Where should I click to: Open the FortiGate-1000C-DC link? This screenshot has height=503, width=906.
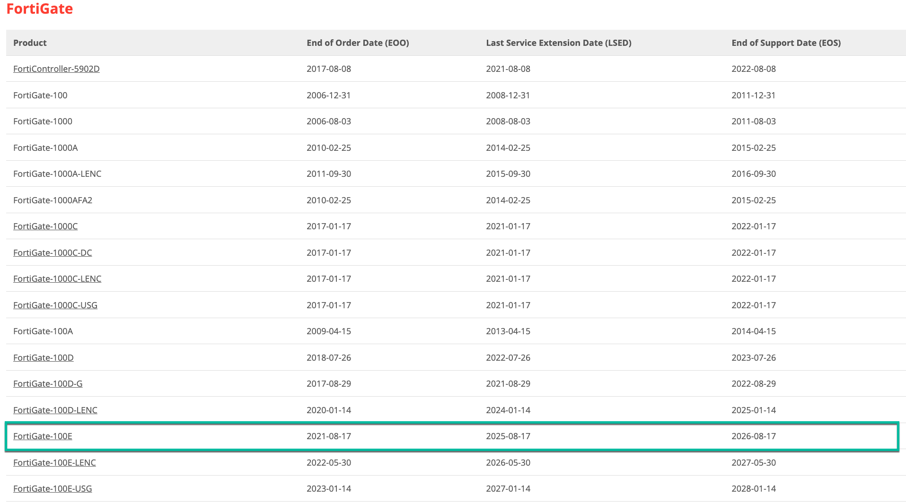coord(53,253)
